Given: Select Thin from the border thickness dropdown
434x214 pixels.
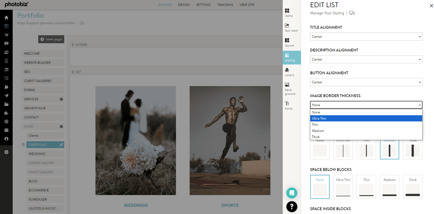Looking at the screenshot, I should click(366, 124).
